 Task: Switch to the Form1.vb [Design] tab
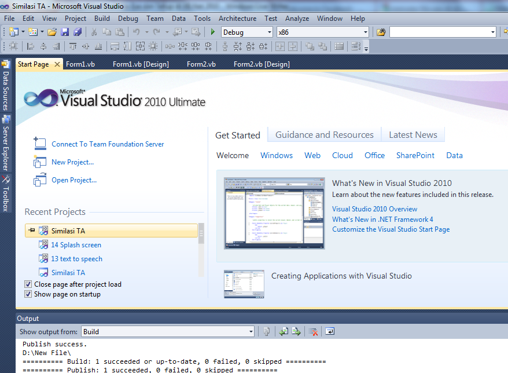141,64
